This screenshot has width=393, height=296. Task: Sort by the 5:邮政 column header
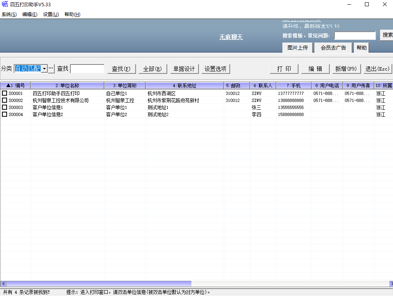coord(237,86)
